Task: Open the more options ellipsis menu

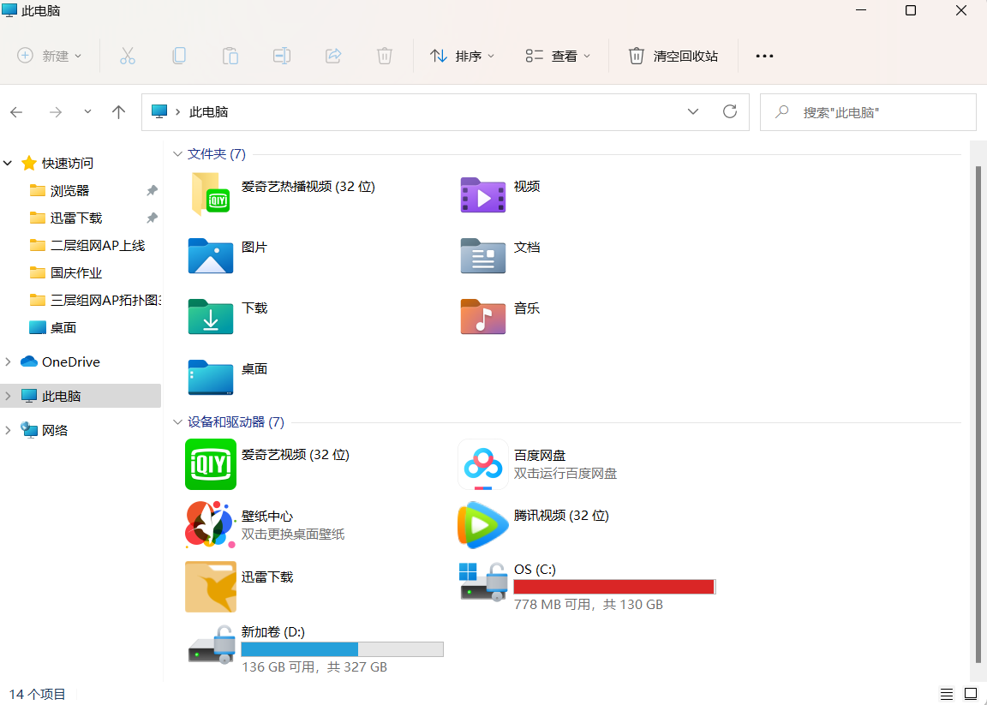Action: pyautogui.click(x=764, y=56)
